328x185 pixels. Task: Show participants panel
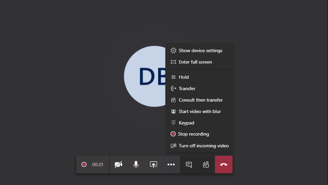[x=206, y=164]
